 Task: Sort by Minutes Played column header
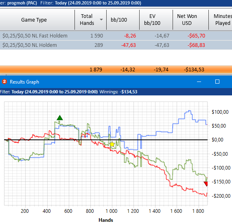221,20
